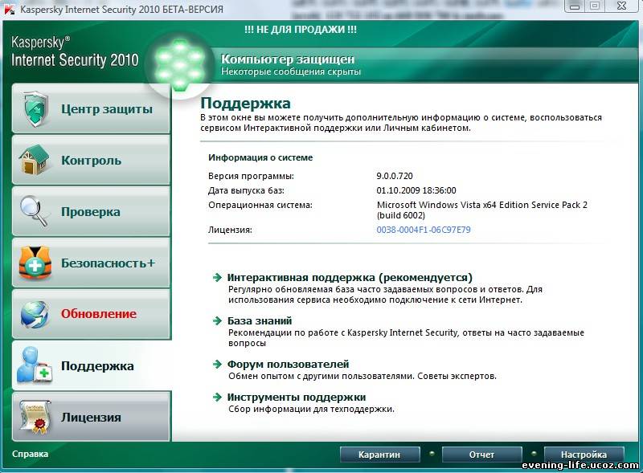Image resolution: width=643 pixels, height=473 pixels.
Task: Click the shield icon for Центр защиты
Action: (35, 109)
